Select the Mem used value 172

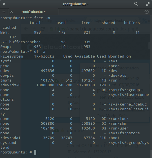coord(62,32)
